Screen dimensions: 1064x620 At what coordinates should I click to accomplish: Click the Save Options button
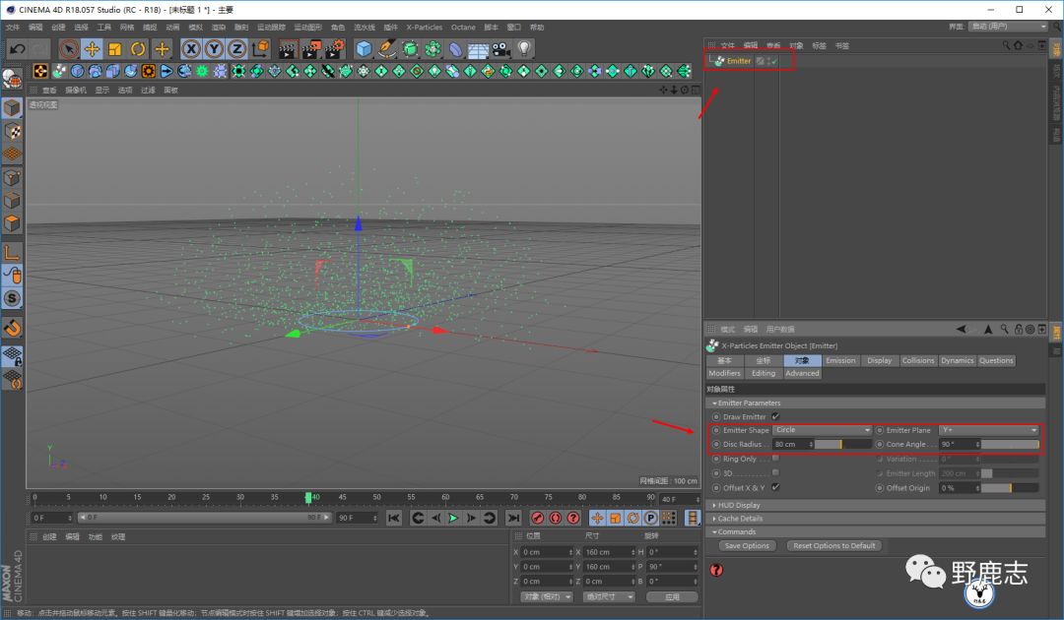click(x=747, y=545)
